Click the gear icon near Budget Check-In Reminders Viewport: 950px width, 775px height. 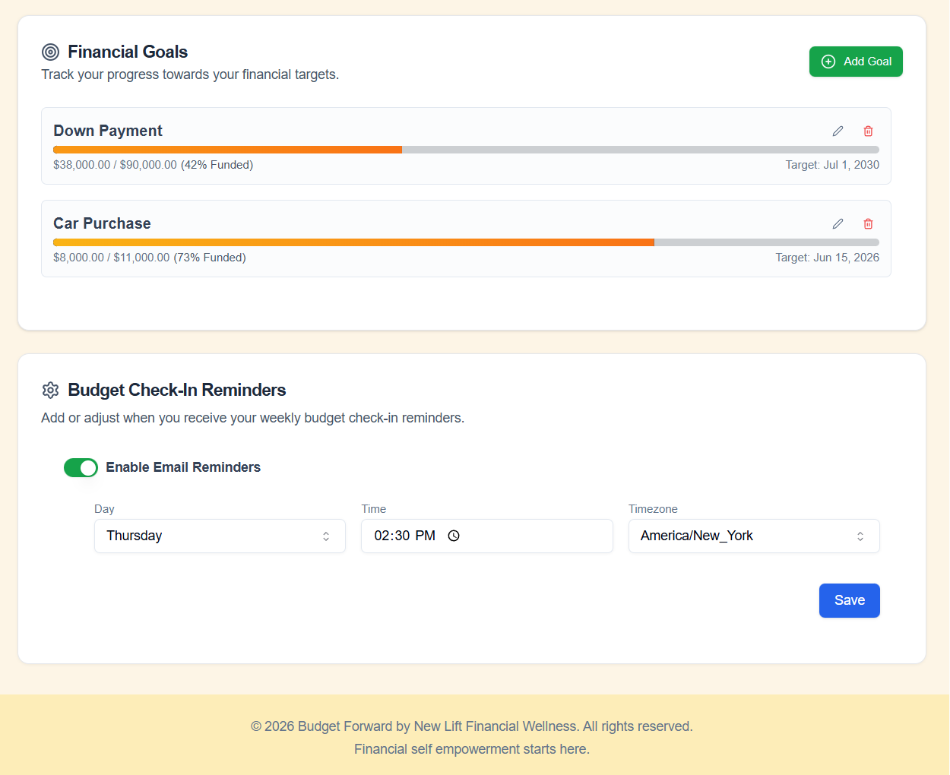click(50, 390)
